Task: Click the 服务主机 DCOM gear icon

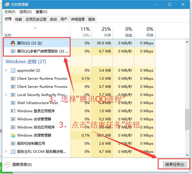Action: coord(13,152)
